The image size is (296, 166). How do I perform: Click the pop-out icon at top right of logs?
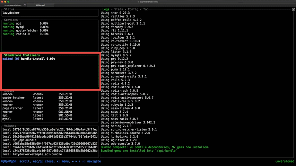(x=293, y=9)
